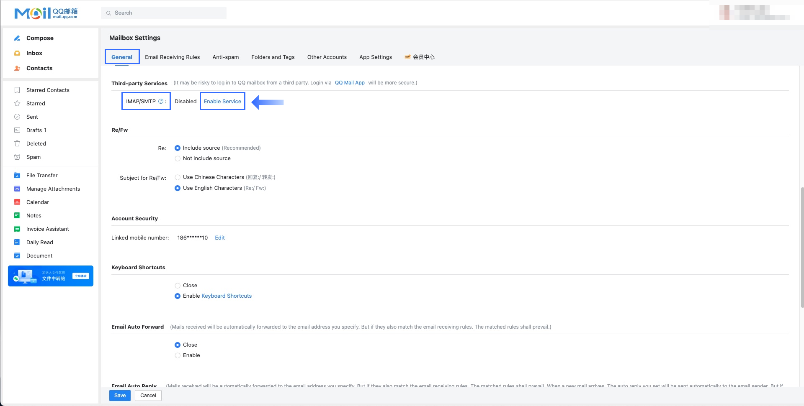Open the Invoice Assistant icon
Image resolution: width=804 pixels, height=406 pixels.
coord(17,229)
